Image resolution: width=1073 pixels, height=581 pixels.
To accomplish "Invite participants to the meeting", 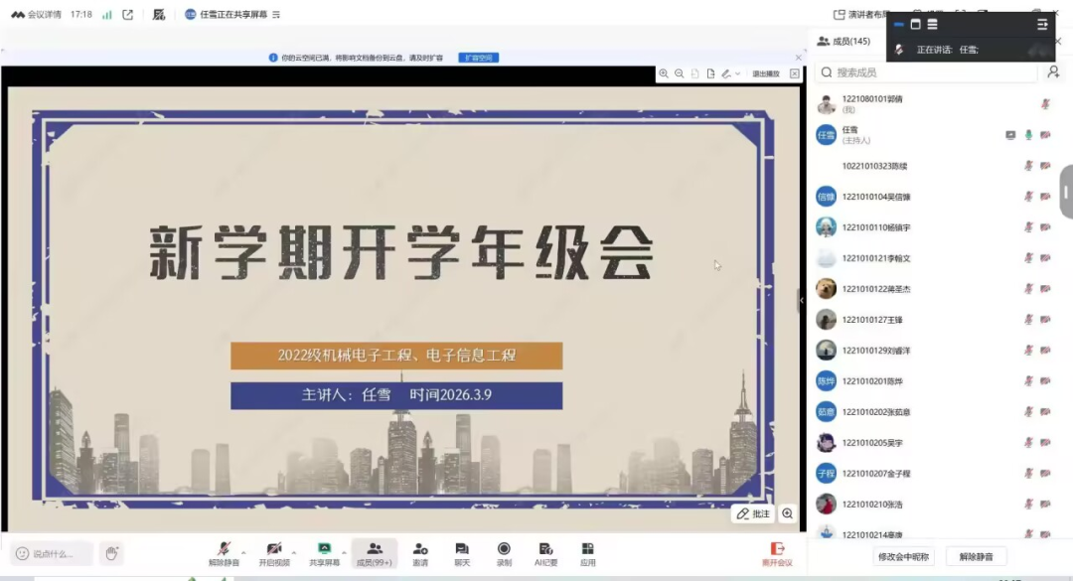I will (419, 554).
